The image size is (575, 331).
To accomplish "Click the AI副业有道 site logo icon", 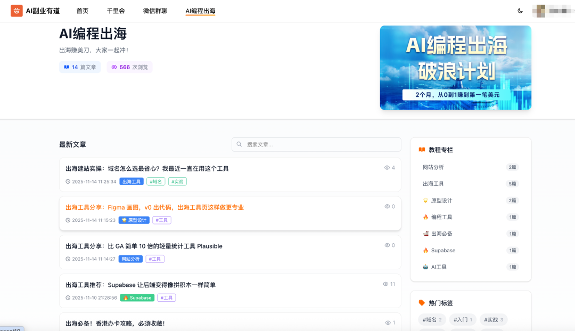I will [17, 11].
